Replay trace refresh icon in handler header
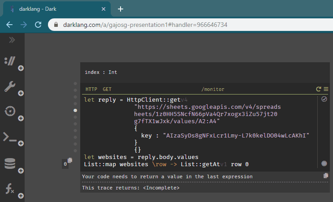This screenshot has height=202, width=333. (x=318, y=89)
